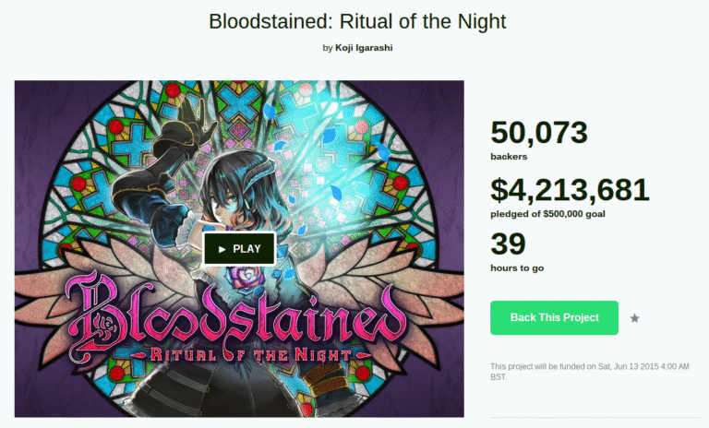Screen dimensions: 709x428
Task: Click the $4,213,681 pledged amount
Action: coord(570,190)
